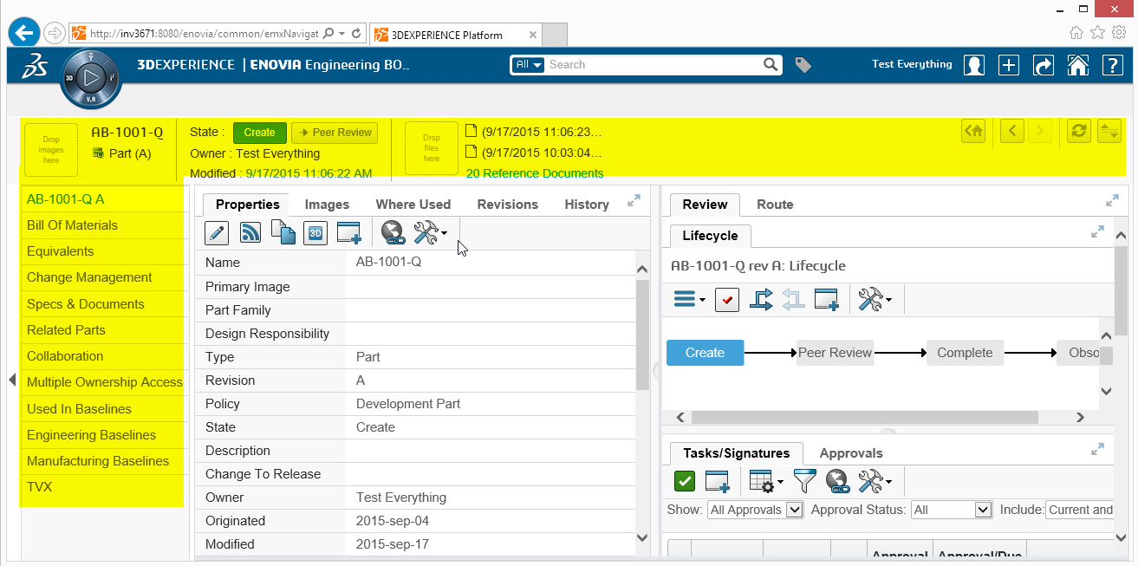Image resolution: width=1138 pixels, height=566 pixels.
Task: Click the Promote arrow icon in Lifecycle toolbar
Action: coord(760,300)
